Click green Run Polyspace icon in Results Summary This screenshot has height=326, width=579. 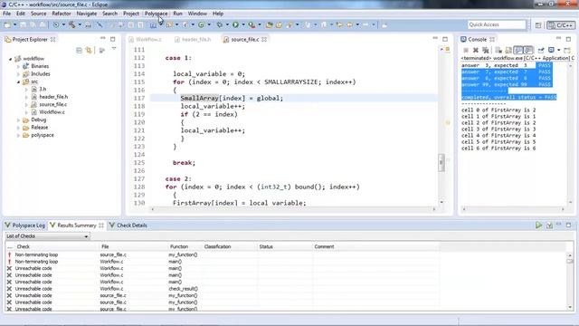[x=539, y=225]
